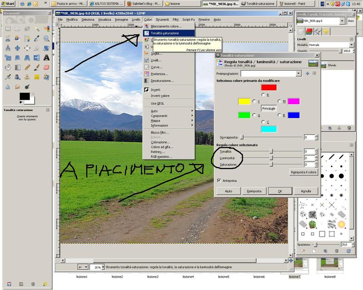
Task: Uncheck the Anteprima preview checkbox
Action: pyautogui.click(x=219, y=180)
